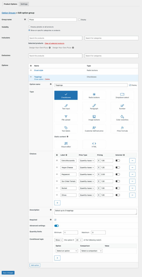
Task: Uncheck the Required checkbox
Action: point(55,220)
